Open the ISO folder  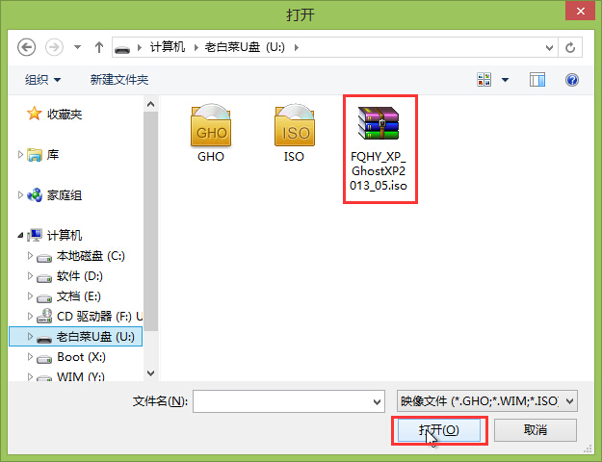[294, 133]
